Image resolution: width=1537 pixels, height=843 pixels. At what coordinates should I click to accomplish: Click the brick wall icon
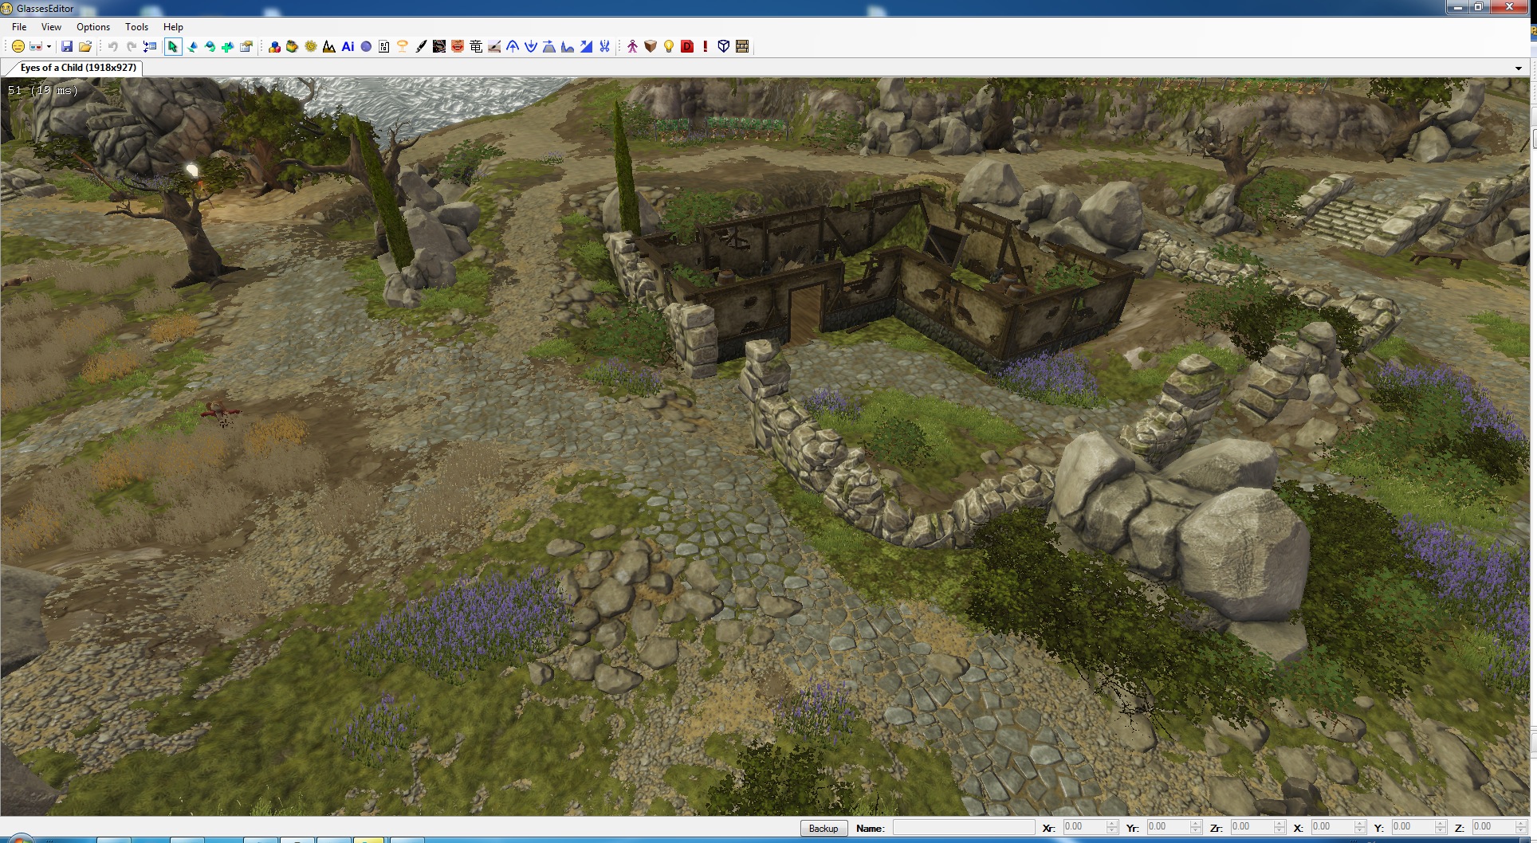click(x=742, y=47)
